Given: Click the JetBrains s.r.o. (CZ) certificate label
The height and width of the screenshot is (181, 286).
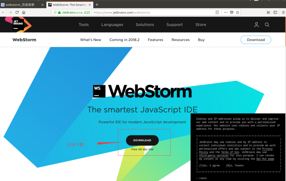Looking at the screenshot, I should click(76, 12).
